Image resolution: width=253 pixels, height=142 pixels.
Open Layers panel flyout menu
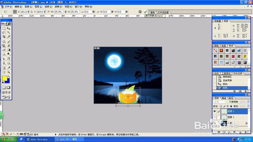click(x=249, y=98)
